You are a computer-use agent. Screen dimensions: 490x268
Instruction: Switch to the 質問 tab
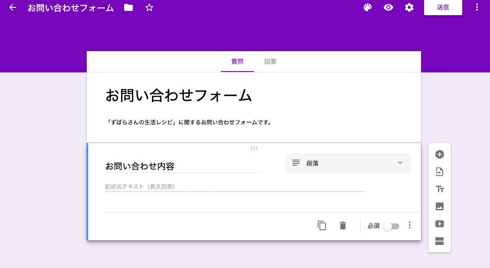tap(237, 62)
